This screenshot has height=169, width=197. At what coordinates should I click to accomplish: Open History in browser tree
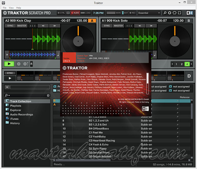15,123
